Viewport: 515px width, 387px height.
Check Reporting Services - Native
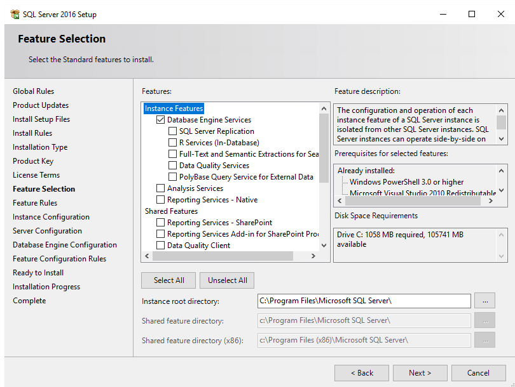(160, 200)
